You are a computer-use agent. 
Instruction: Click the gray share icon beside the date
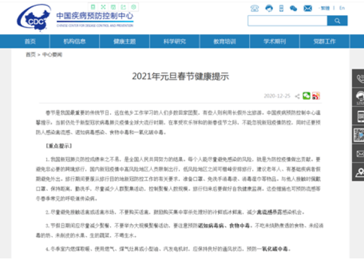tap(297, 96)
